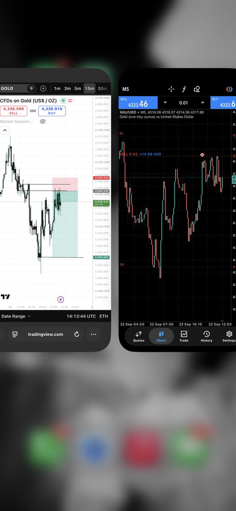Open the browser page menu icon left of the URL
236x511 pixels.
coord(15,334)
